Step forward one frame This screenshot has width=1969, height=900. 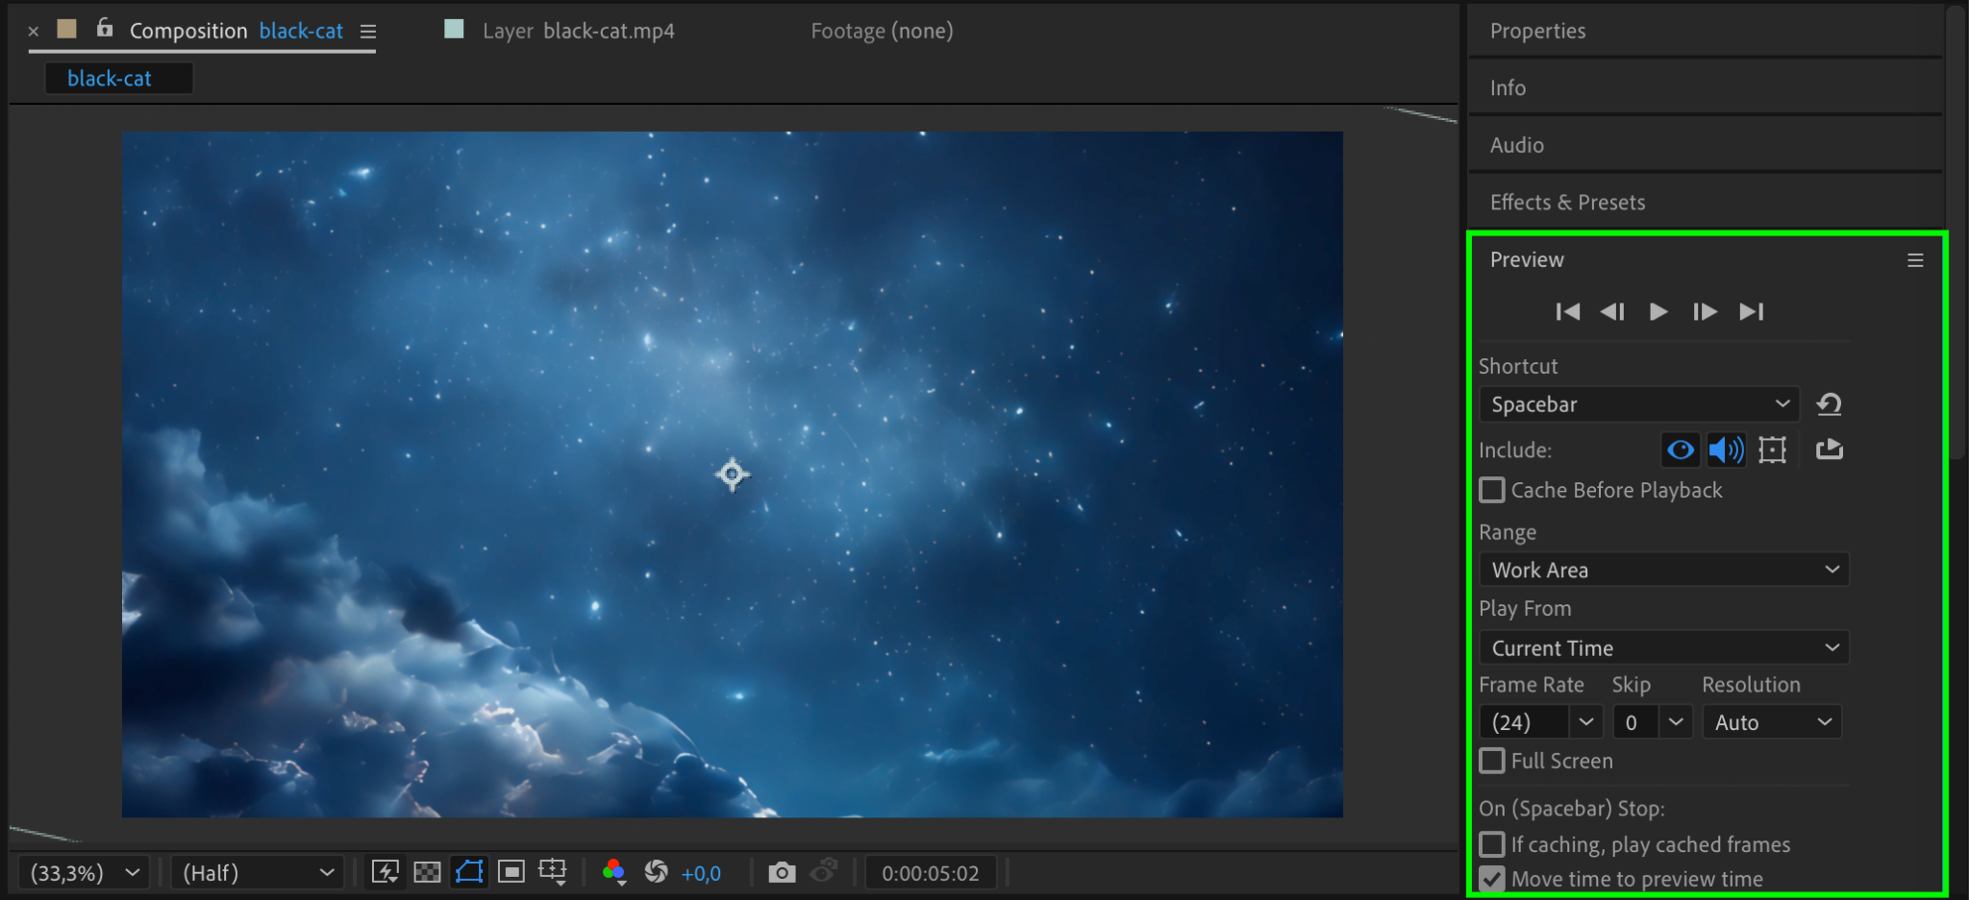point(1705,311)
